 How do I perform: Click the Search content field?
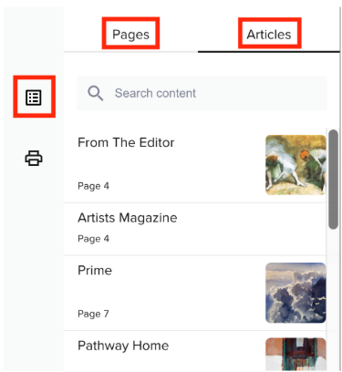[202, 93]
